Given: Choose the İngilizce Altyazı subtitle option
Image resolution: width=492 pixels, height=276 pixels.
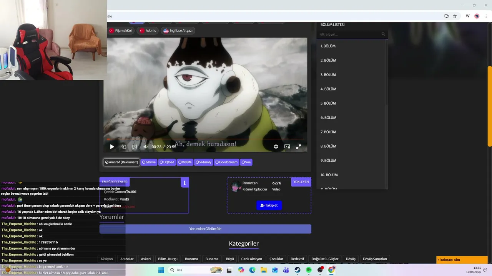Looking at the screenshot, I should (178, 31).
